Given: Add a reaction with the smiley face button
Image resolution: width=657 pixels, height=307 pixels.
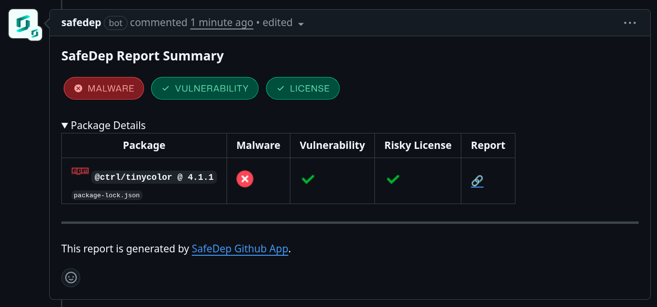Looking at the screenshot, I should pyautogui.click(x=71, y=278).
